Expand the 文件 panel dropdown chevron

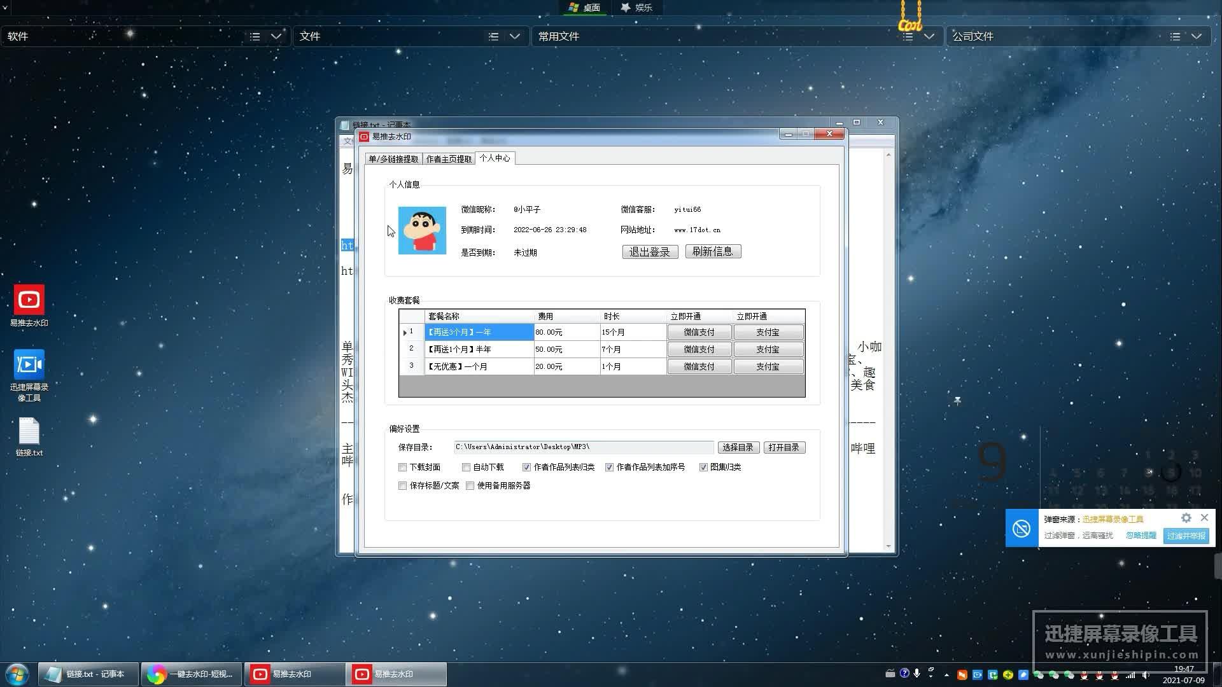(515, 36)
